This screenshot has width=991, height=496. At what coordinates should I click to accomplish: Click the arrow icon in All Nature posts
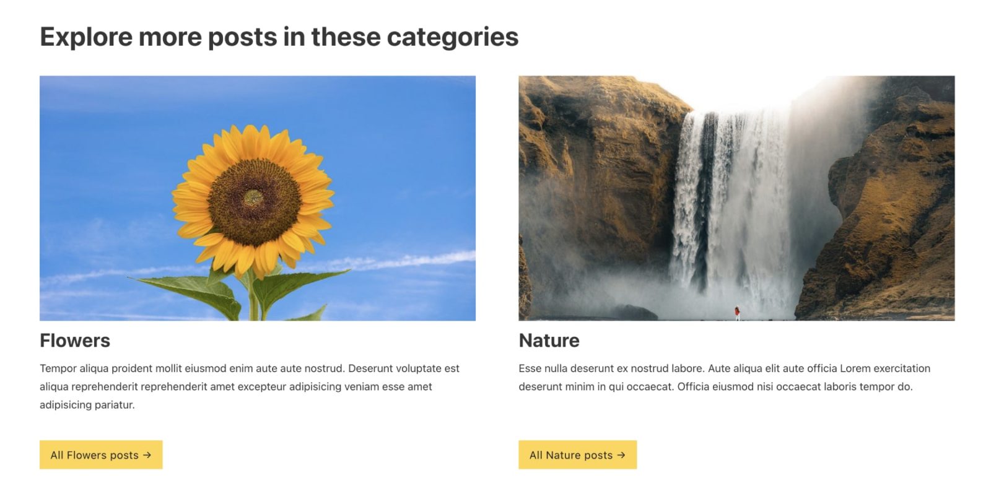click(621, 455)
